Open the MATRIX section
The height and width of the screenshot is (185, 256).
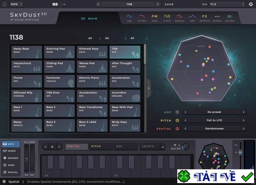coord(230,18)
